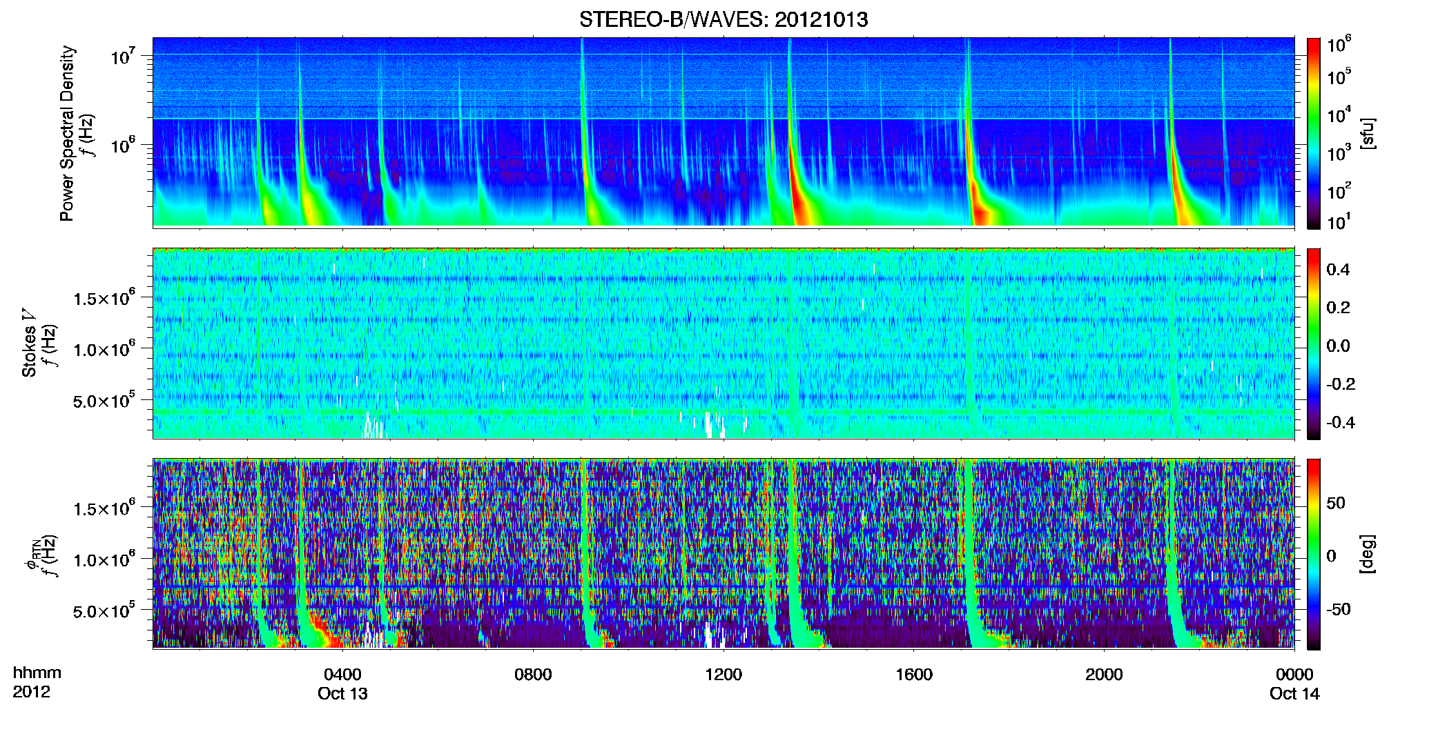Select the hhmm time format label
The height and width of the screenshot is (745, 1447).
pyautogui.click(x=37, y=673)
